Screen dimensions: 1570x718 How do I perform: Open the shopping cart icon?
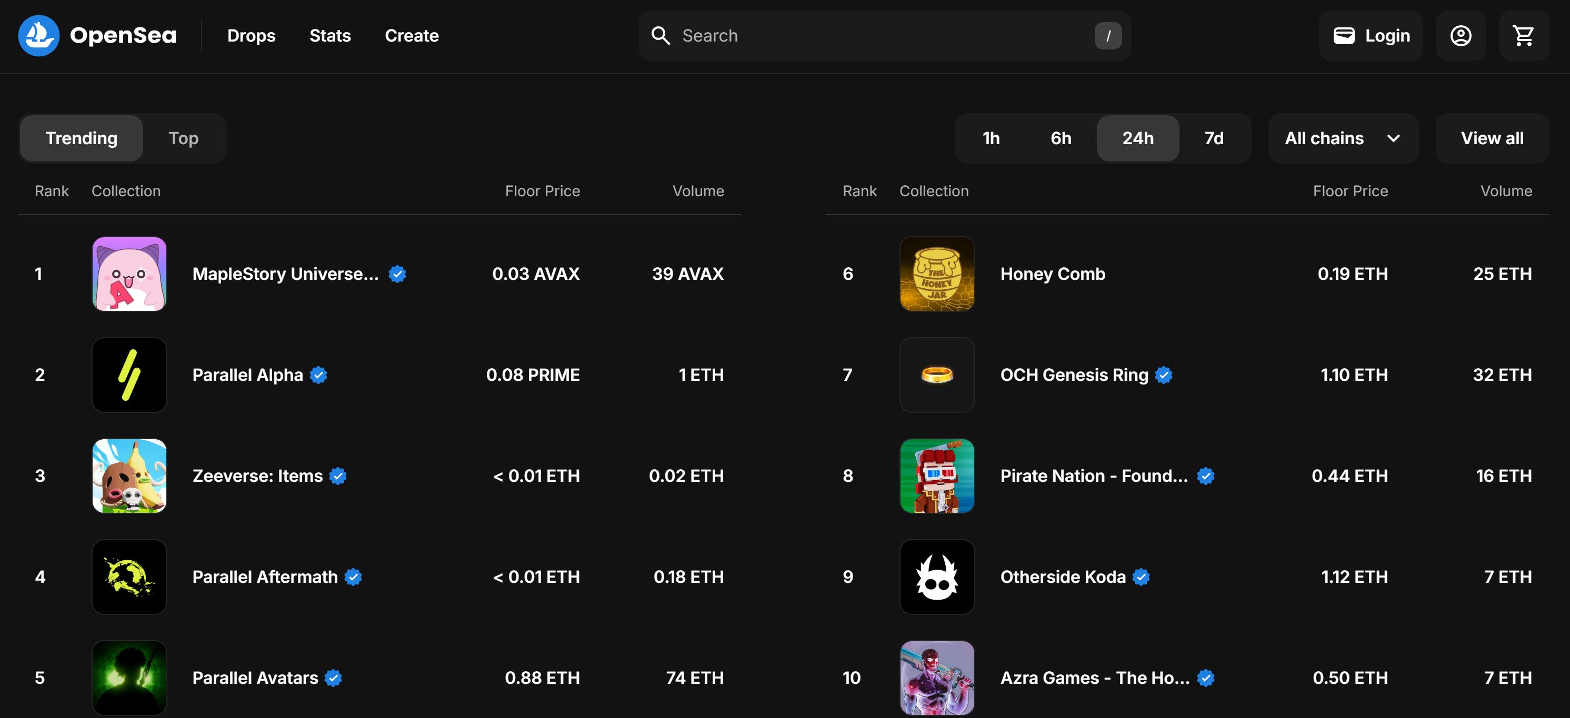(1523, 35)
